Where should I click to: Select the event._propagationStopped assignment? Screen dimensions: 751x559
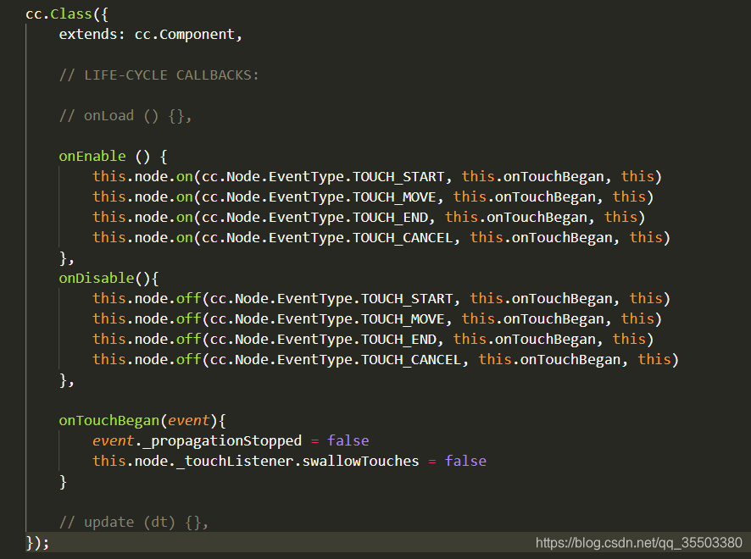[x=203, y=440]
